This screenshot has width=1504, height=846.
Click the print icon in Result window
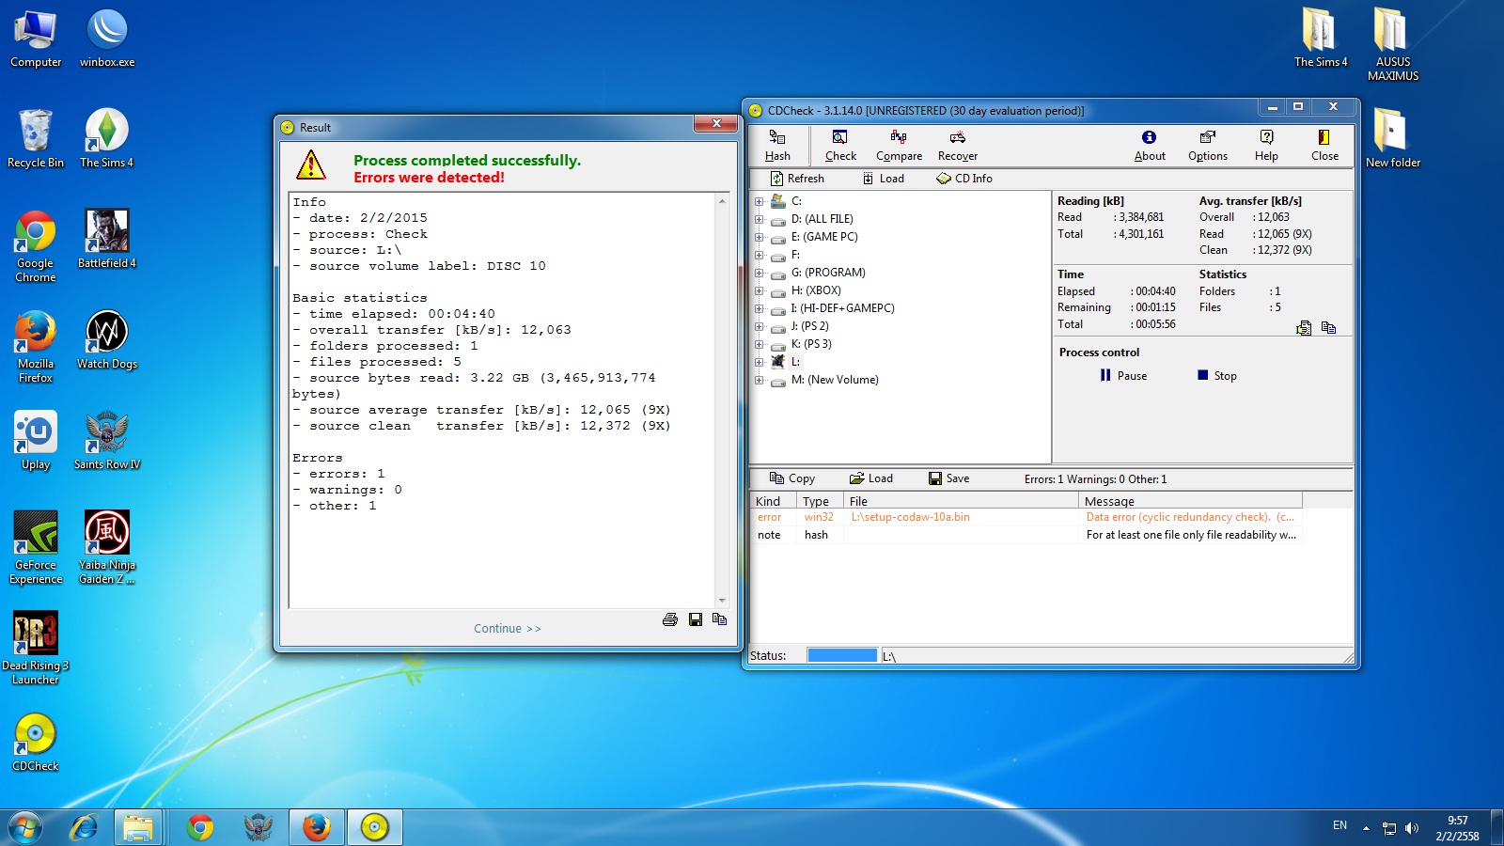click(x=670, y=619)
